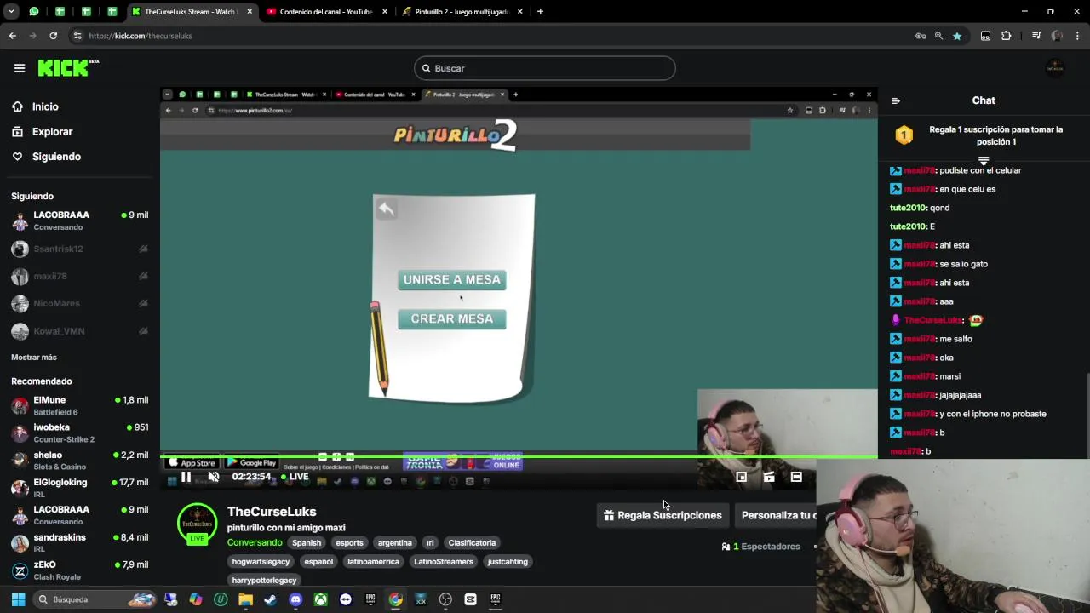Expand the gift leaderboard handle in chat
The image size is (1090, 613).
coord(984,159)
